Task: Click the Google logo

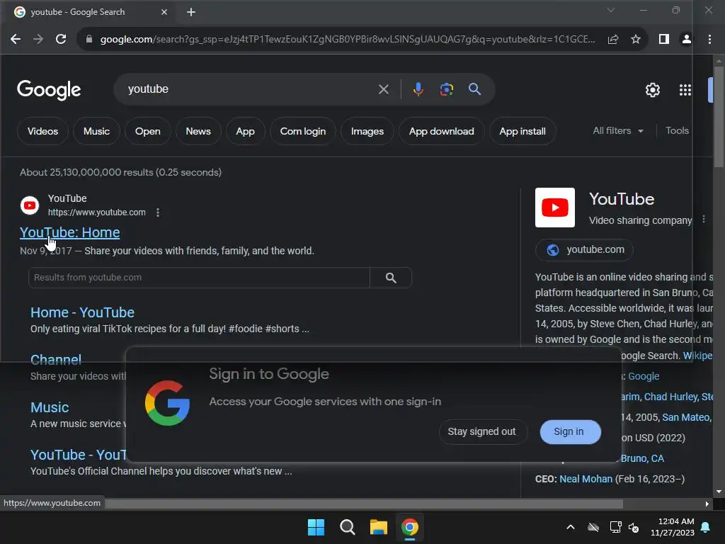Action: pos(49,90)
